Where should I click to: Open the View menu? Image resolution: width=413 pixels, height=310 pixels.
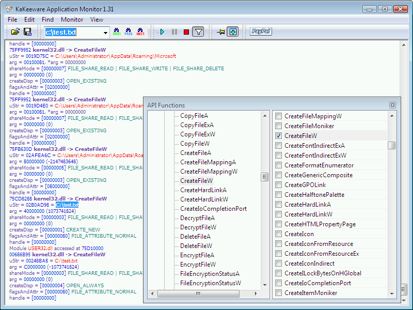[x=97, y=20]
